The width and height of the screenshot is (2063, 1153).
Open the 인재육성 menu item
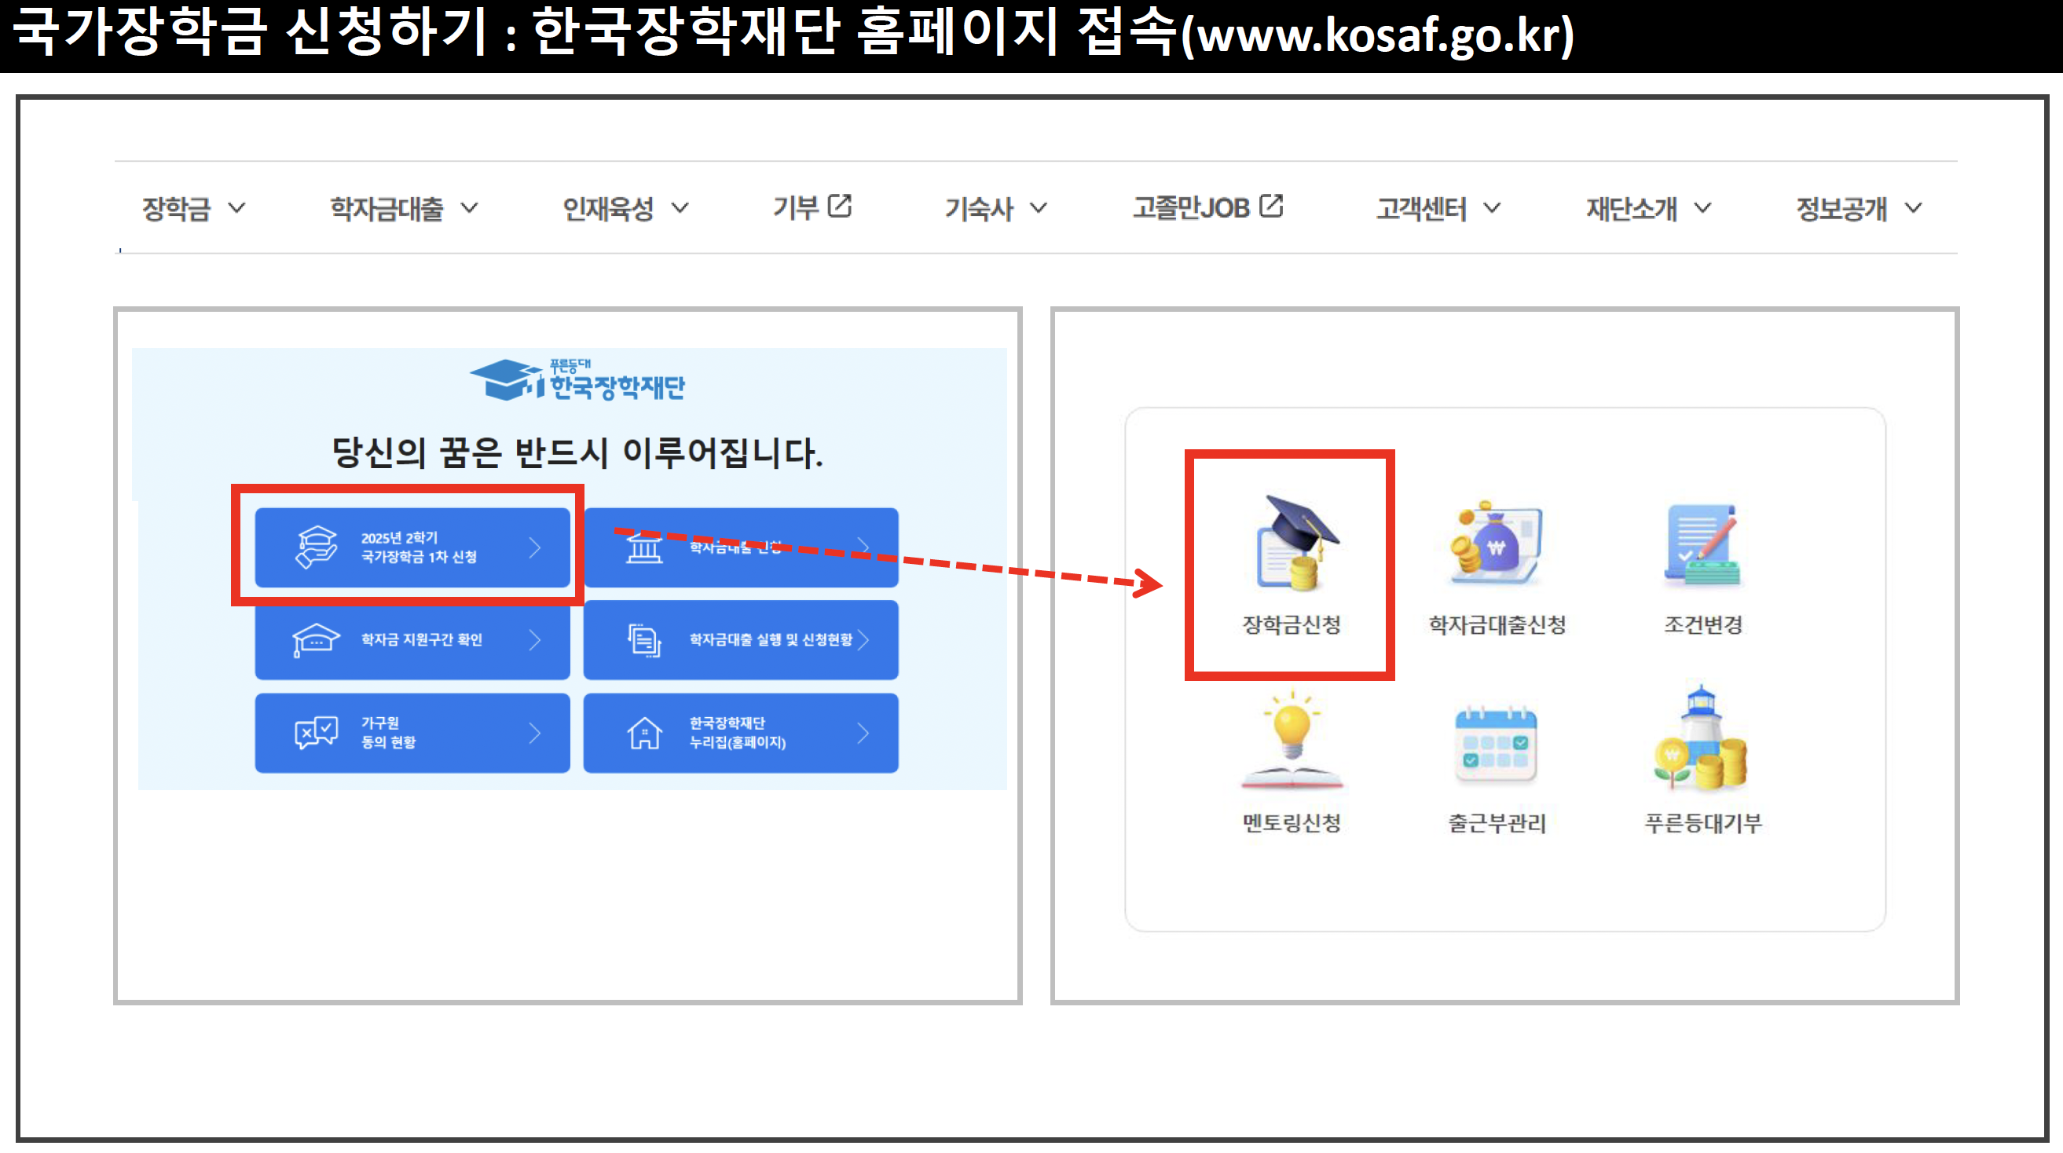(608, 208)
